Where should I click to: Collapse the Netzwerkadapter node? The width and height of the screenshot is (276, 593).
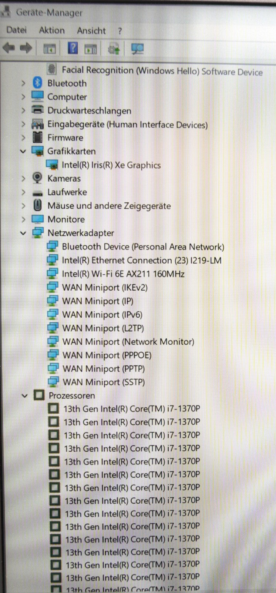tap(24, 233)
